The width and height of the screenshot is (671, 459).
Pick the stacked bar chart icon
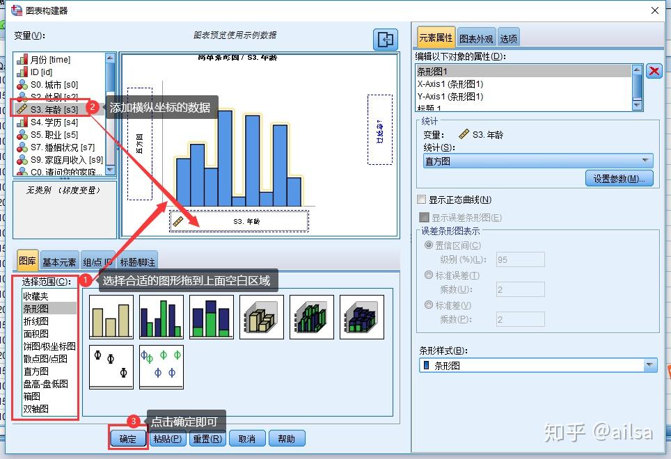pyautogui.click(x=212, y=317)
